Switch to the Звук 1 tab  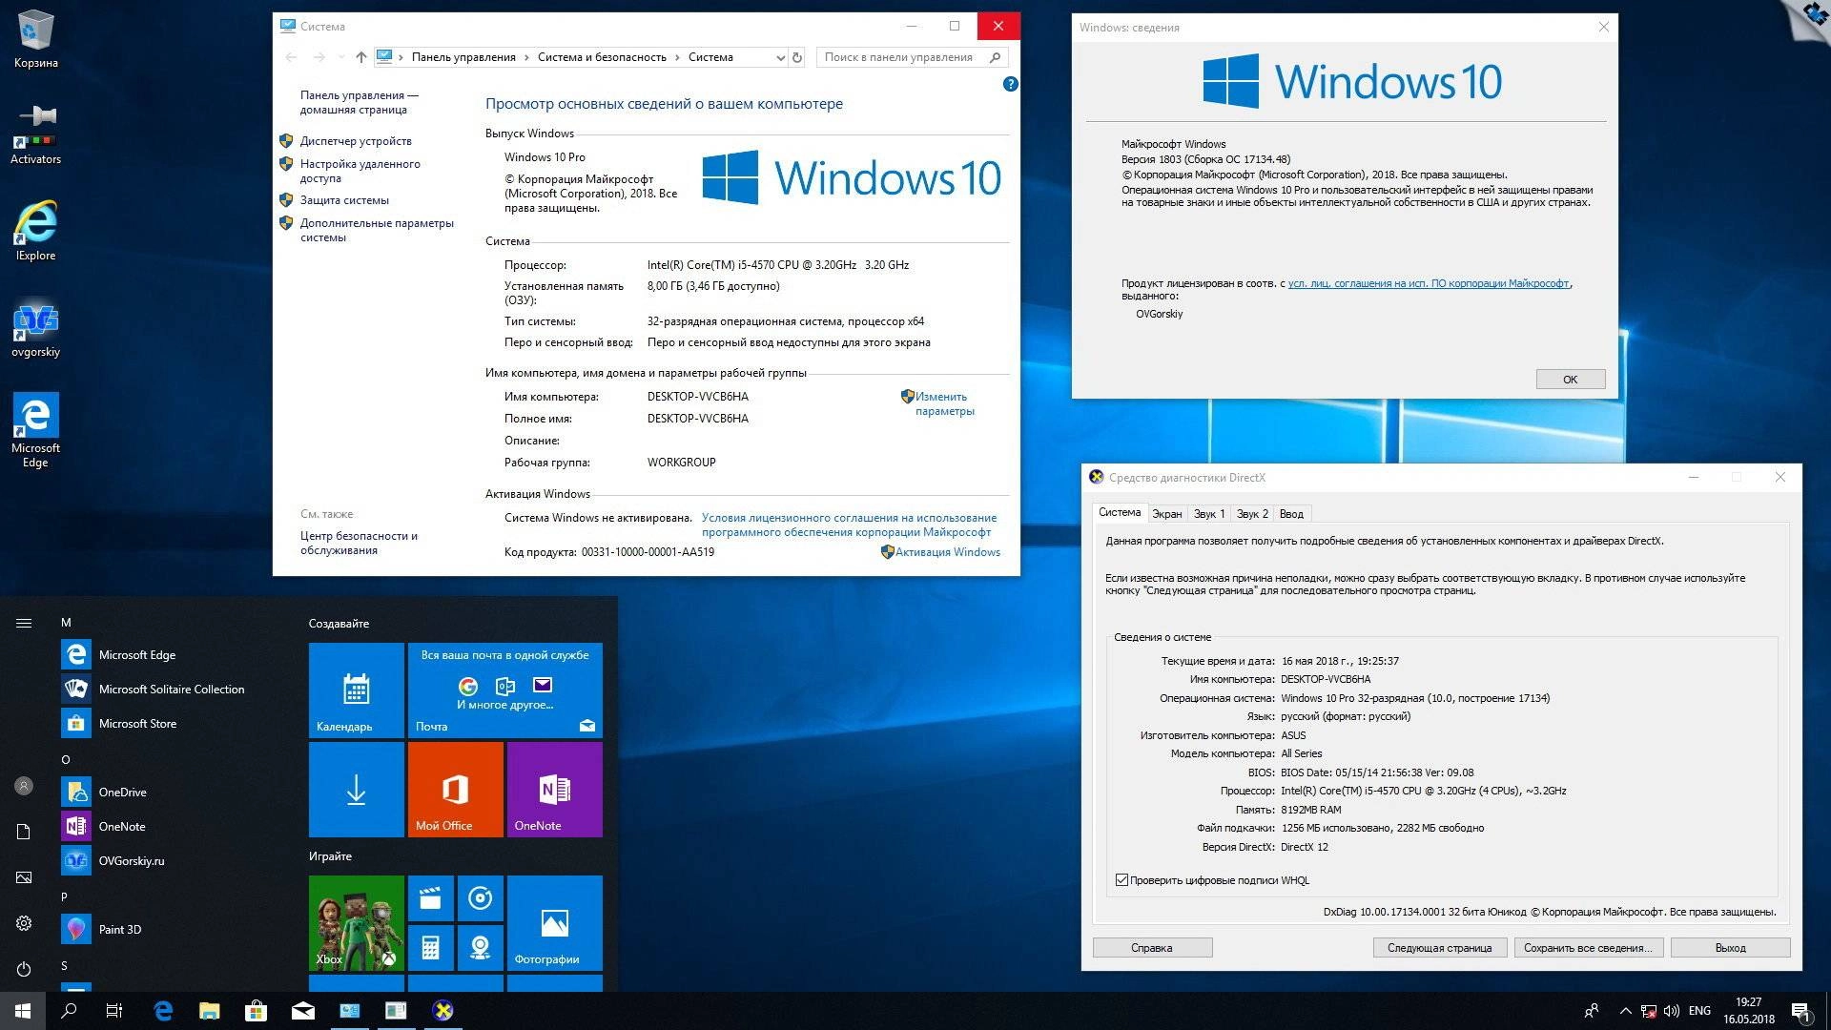click(x=1208, y=514)
